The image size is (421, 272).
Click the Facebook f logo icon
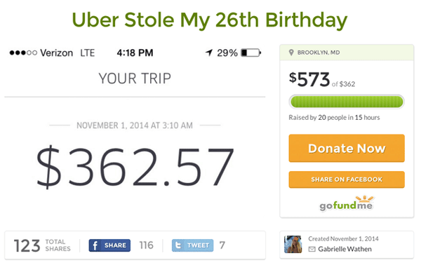click(x=95, y=245)
